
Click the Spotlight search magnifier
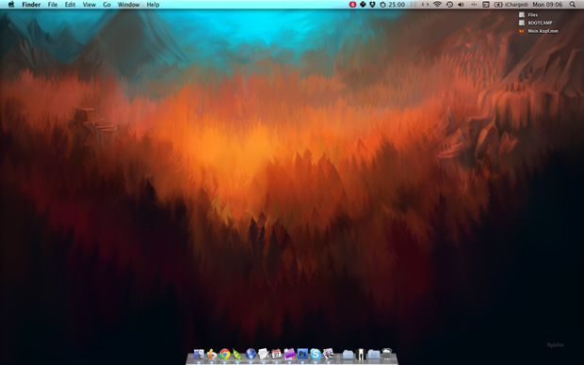573,5
